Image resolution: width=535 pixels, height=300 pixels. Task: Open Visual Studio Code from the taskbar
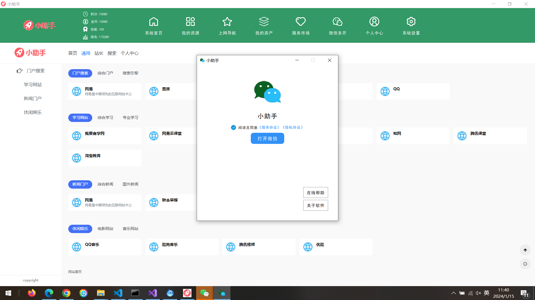coord(118,293)
